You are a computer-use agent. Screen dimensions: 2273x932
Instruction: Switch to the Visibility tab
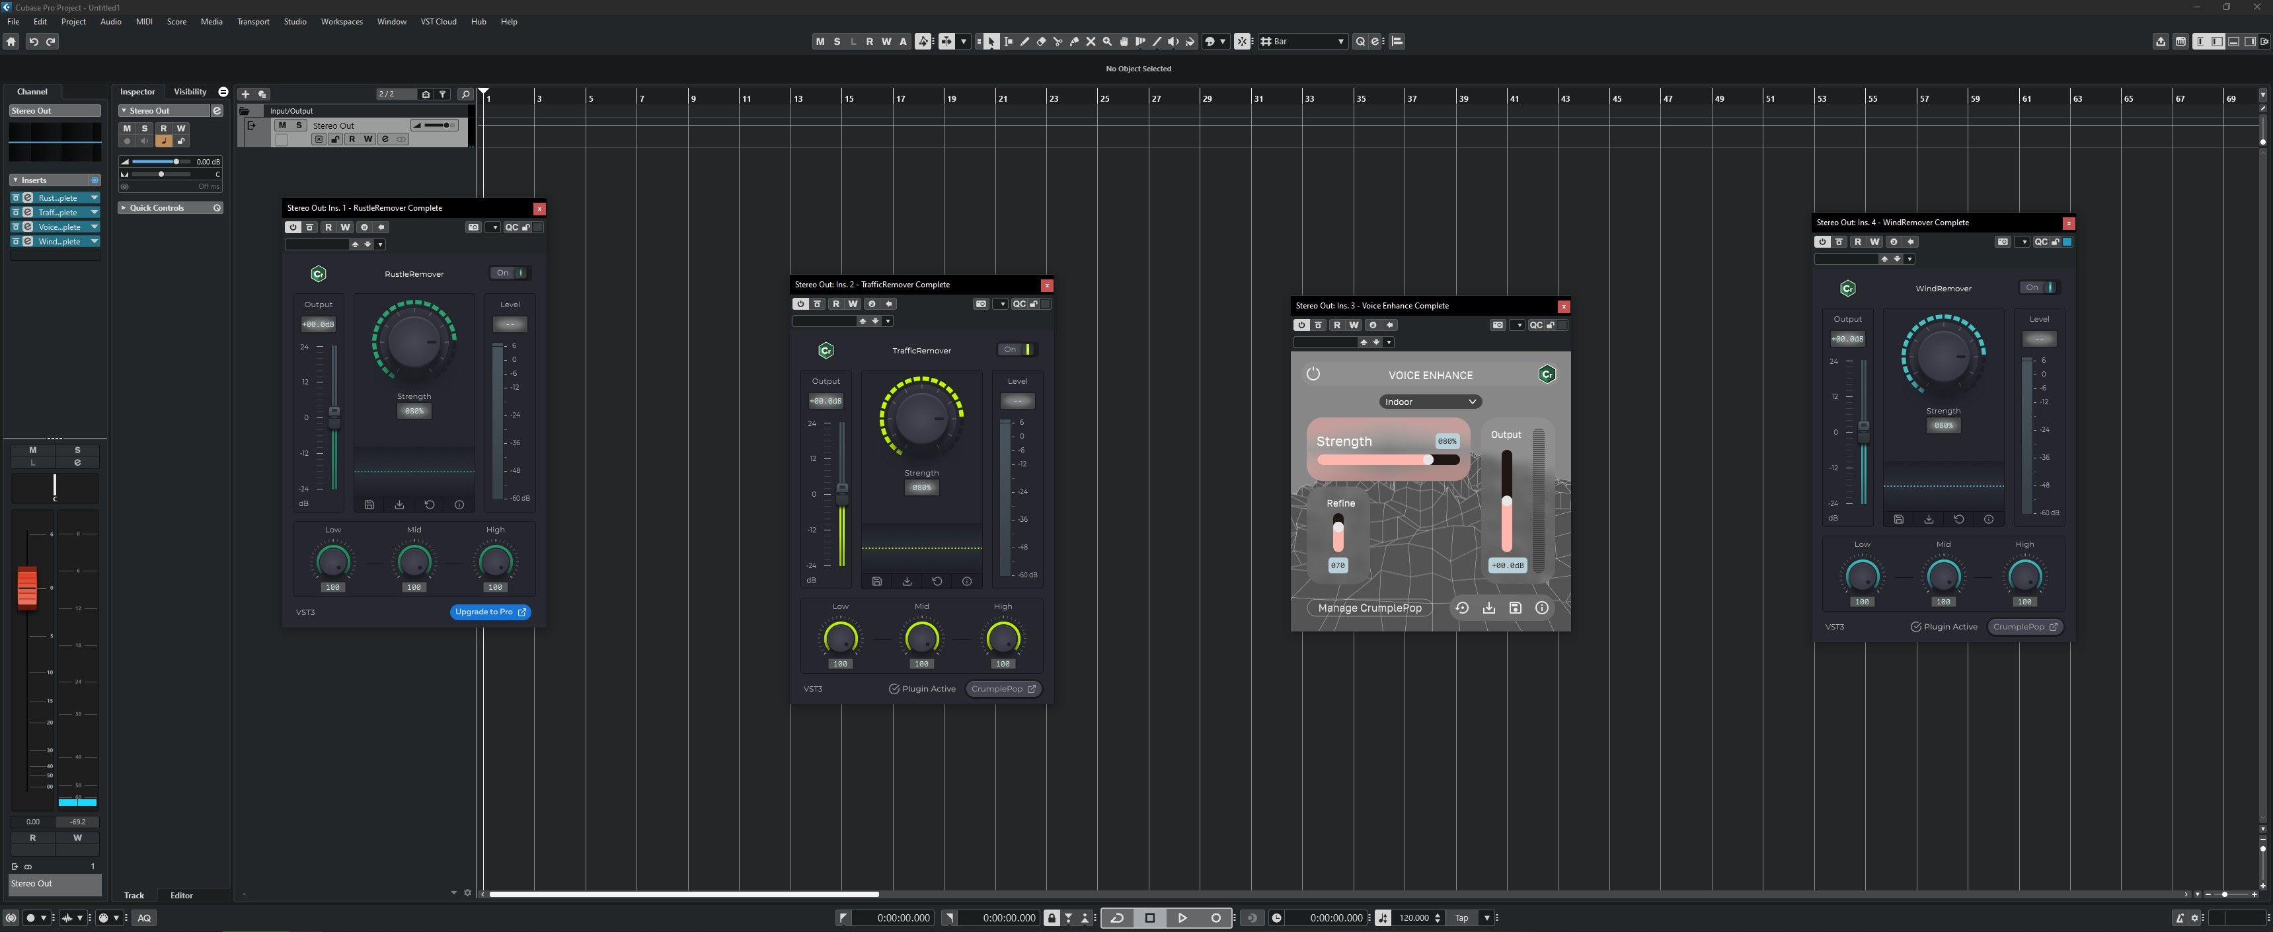[x=190, y=92]
